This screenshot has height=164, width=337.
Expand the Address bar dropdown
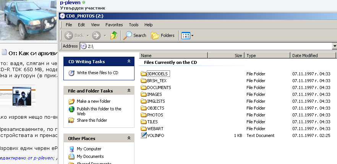tap(334, 46)
